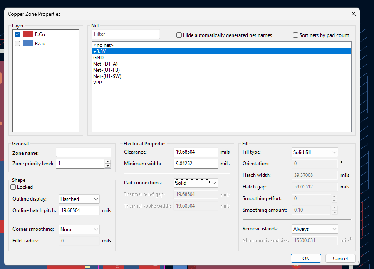Increase zone priority level with up arrow
Screen dimensions: 374x269
108,161
